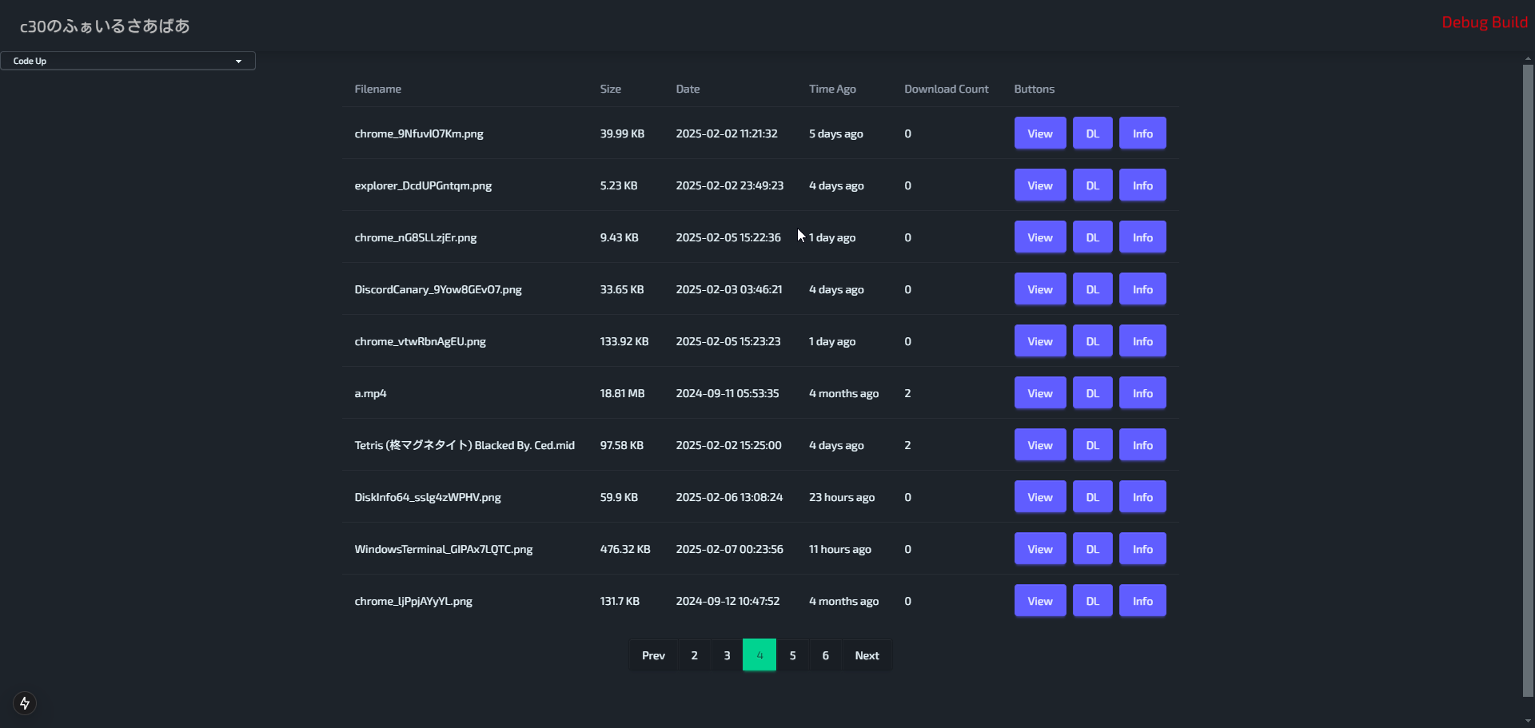
Task: Click the lightning bolt dev tools icon
Action: (25, 703)
